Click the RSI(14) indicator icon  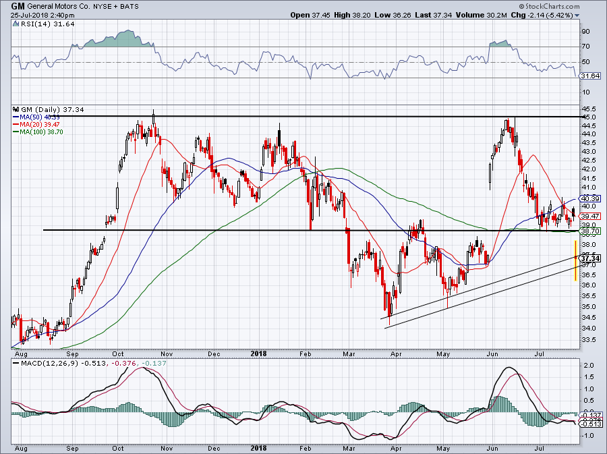click(16, 24)
